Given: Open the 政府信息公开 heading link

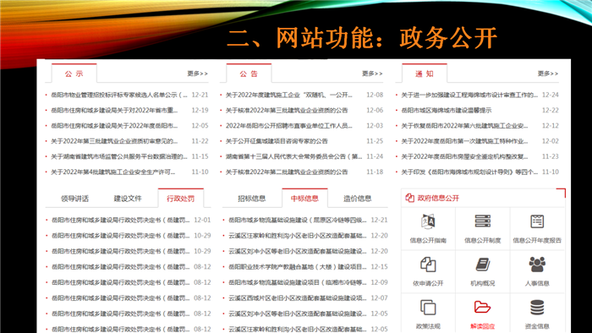Looking at the screenshot, I should 438,198.
